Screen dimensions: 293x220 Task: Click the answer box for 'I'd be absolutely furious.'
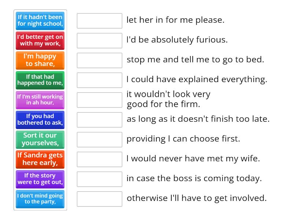pyautogui.click(x=99, y=40)
